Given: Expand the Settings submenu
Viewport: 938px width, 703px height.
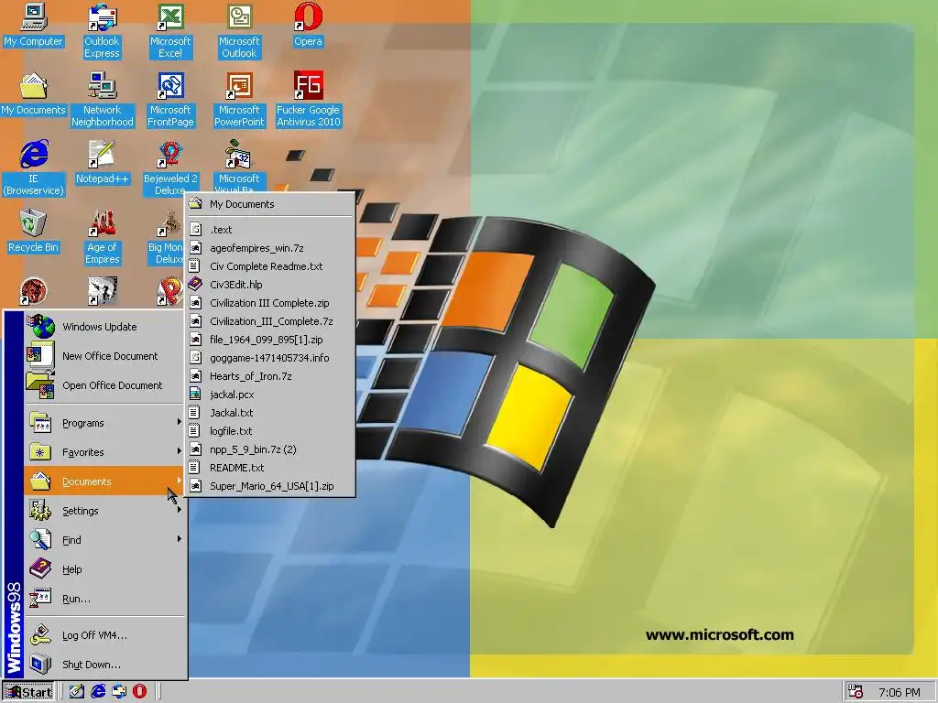Looking at the screenshot, I should [x=105, y=511].
